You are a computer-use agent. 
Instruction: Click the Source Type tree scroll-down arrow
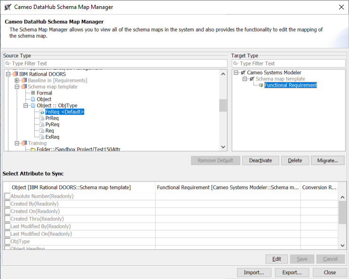click(x=223, y=147)
